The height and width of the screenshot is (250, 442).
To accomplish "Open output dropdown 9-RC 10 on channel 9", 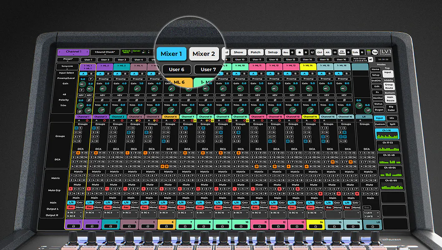I will click(x=222, y=214).
